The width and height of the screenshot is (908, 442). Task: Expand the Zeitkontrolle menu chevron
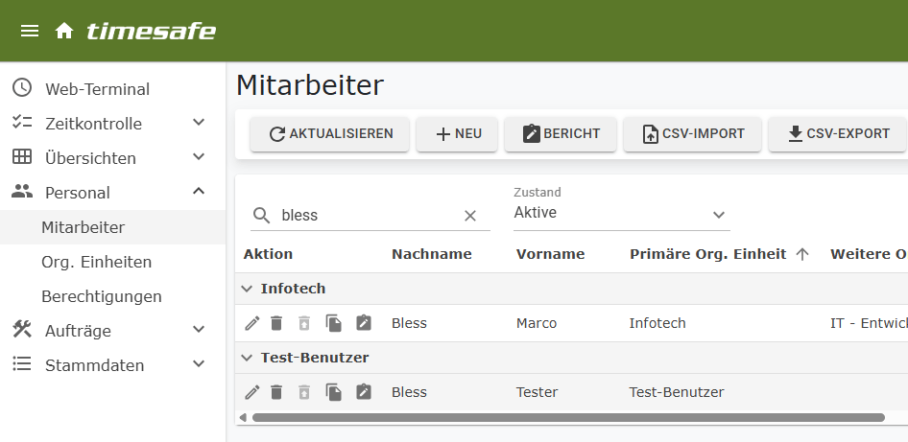(x=199, y=123)
